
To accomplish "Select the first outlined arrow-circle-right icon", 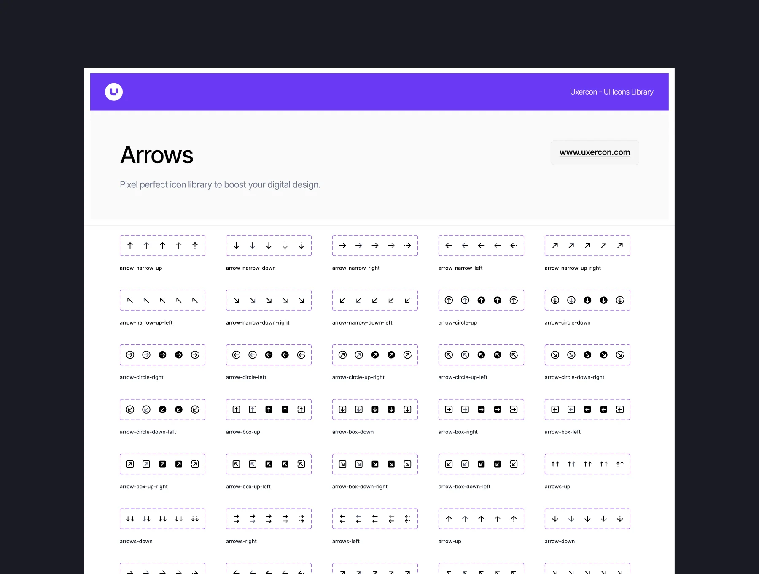I will pyautogui.click(x=130, y=355).
